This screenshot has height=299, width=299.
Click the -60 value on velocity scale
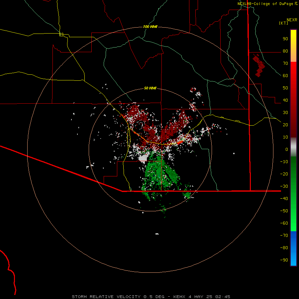pos(284,223)
